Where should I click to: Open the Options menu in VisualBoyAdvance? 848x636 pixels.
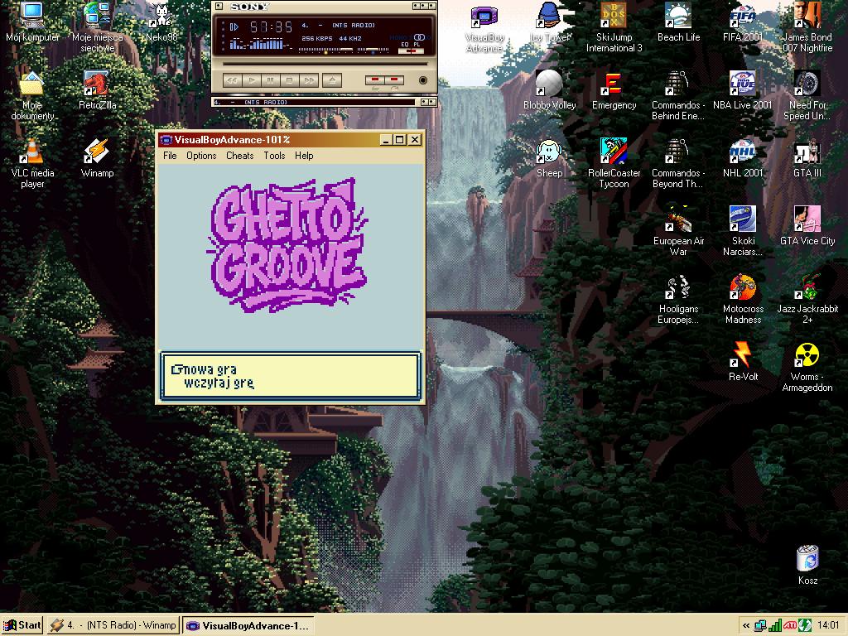[201, 156]
